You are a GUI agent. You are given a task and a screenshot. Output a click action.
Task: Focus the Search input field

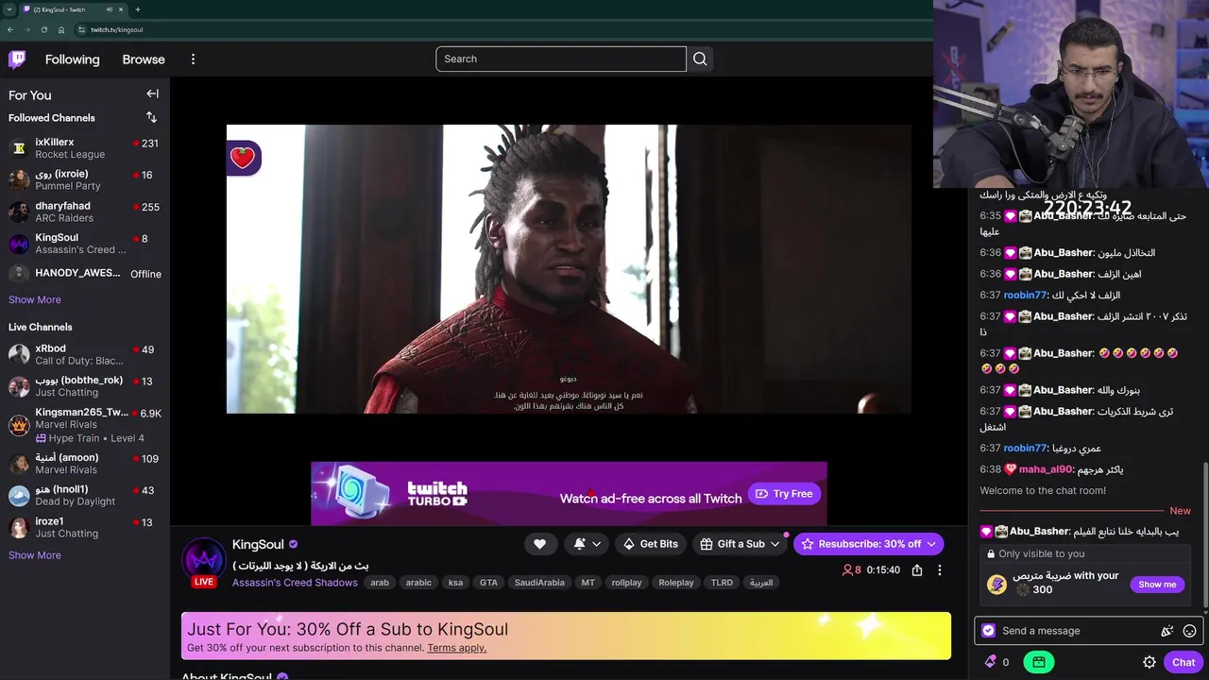click(561, 59)
